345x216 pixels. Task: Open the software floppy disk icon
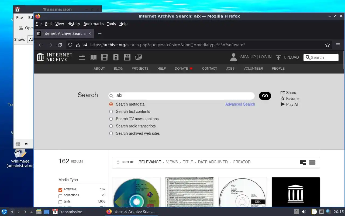[127, 57]
